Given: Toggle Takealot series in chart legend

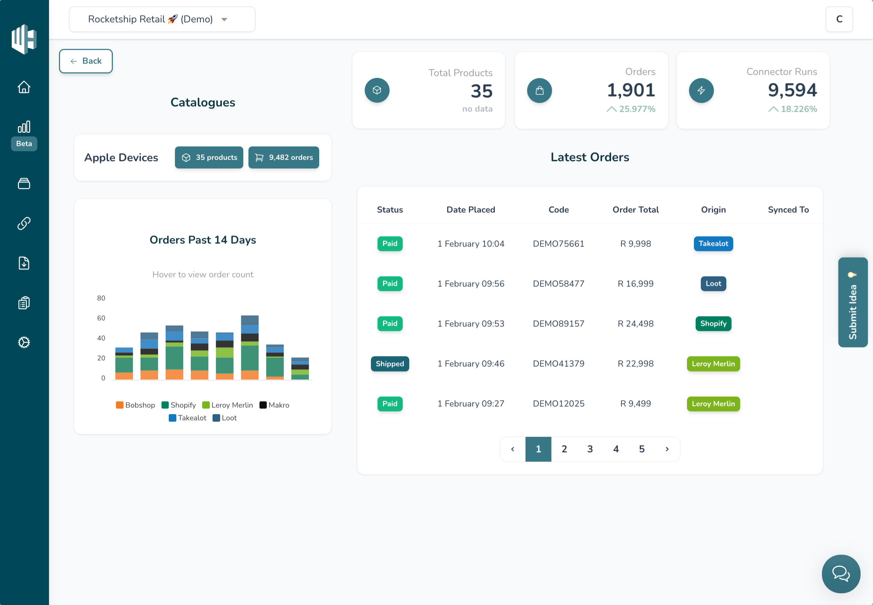Looking at the screenshot, I should (188, 418).
